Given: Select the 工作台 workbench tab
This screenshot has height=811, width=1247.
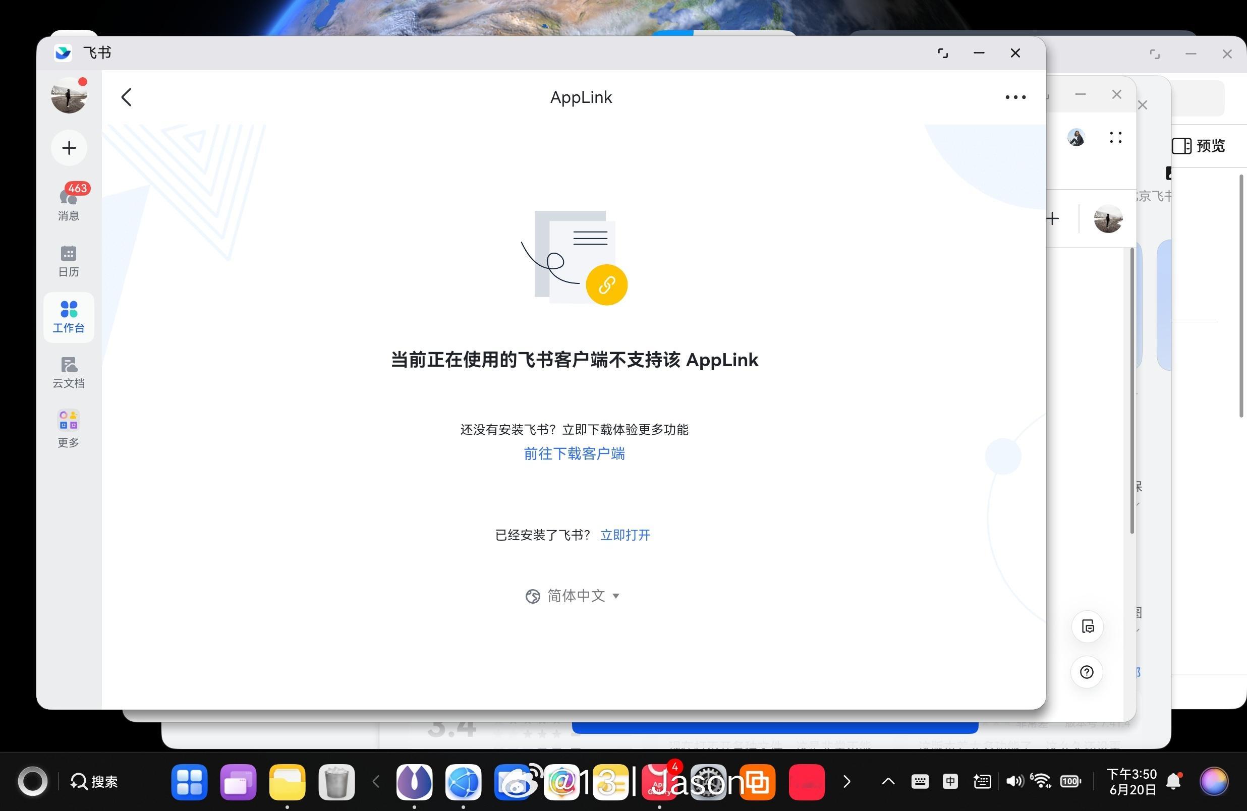Looking at the screenshot, I should [x=69, y=317].
